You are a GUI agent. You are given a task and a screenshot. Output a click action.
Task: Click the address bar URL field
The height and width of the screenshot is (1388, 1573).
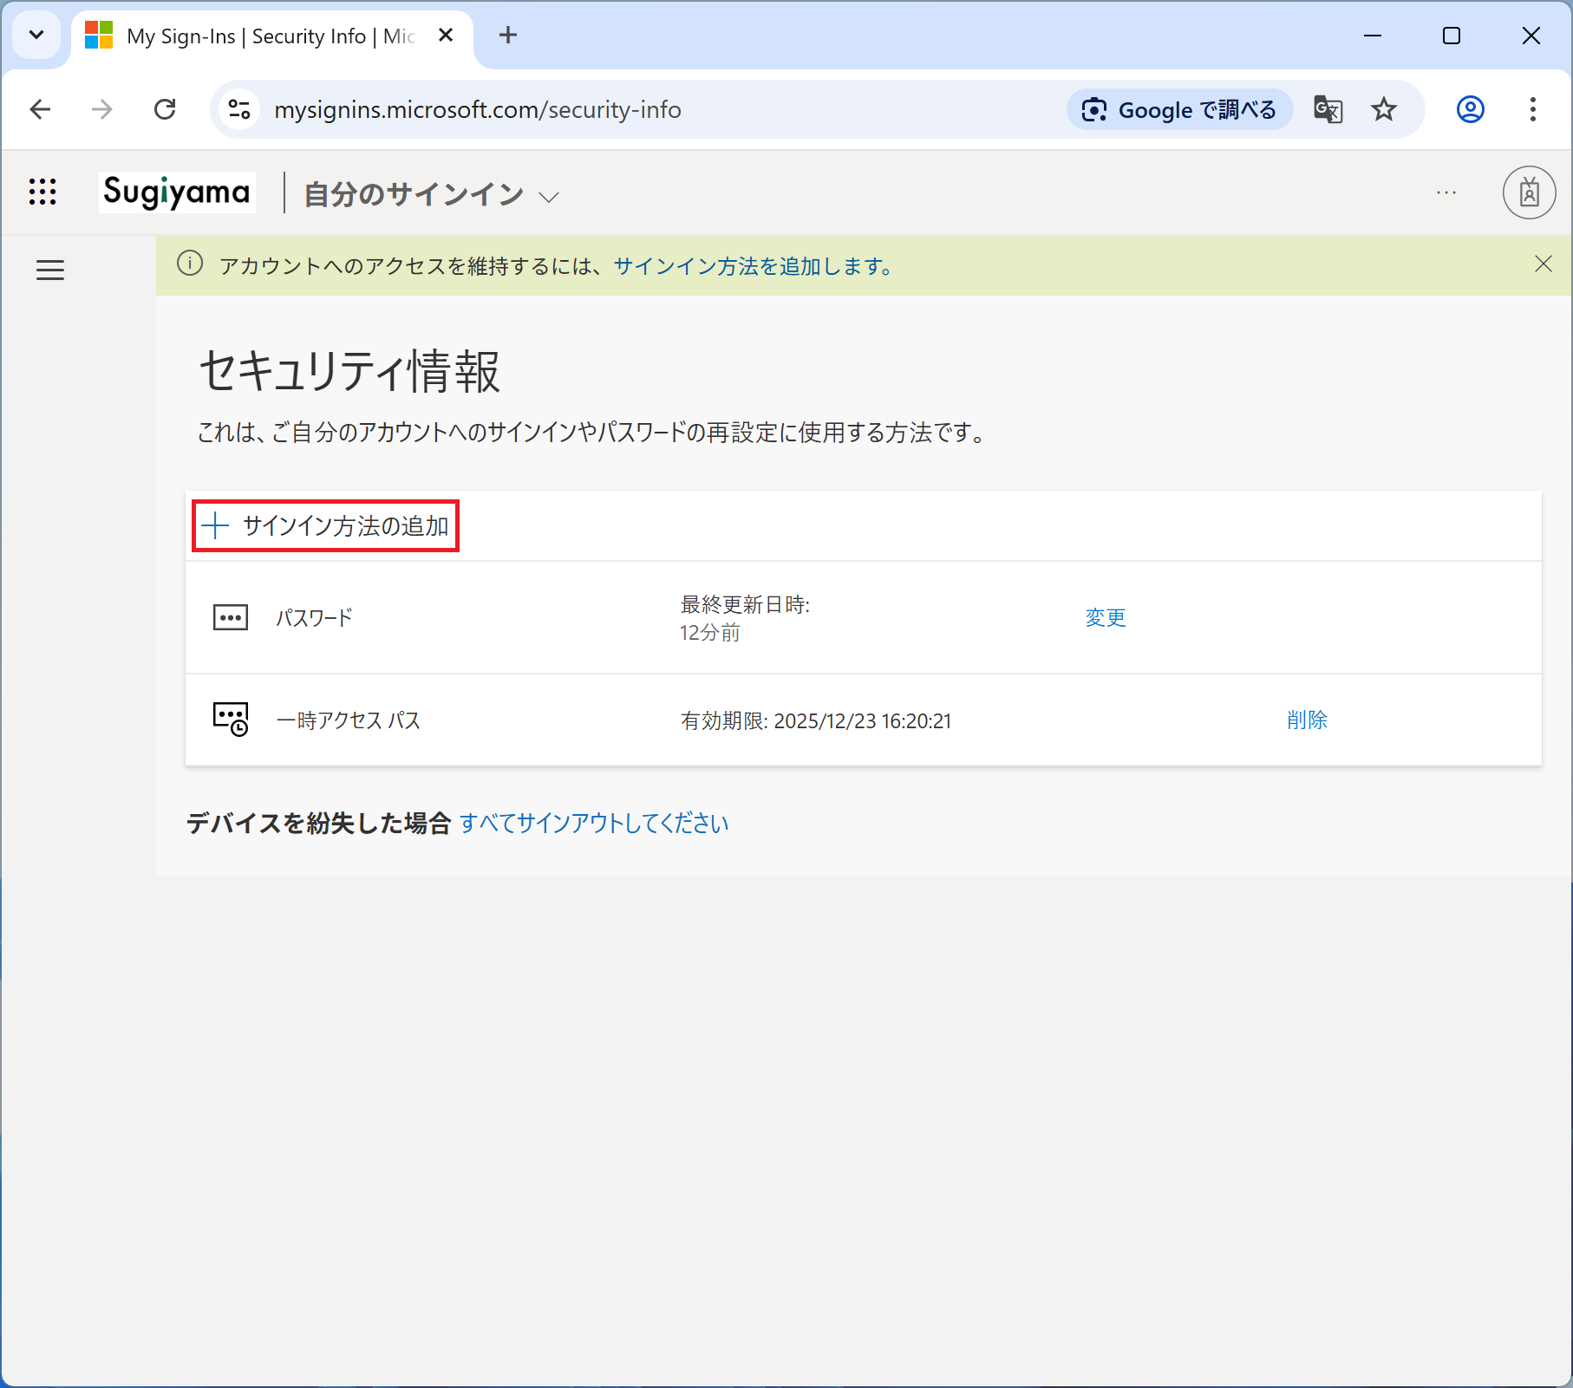607,110
